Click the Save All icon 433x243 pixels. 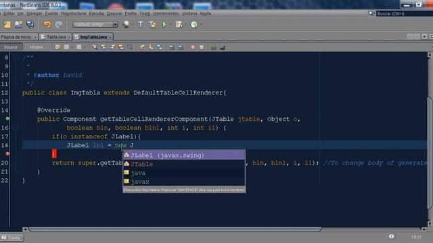[x=30, y=25]
